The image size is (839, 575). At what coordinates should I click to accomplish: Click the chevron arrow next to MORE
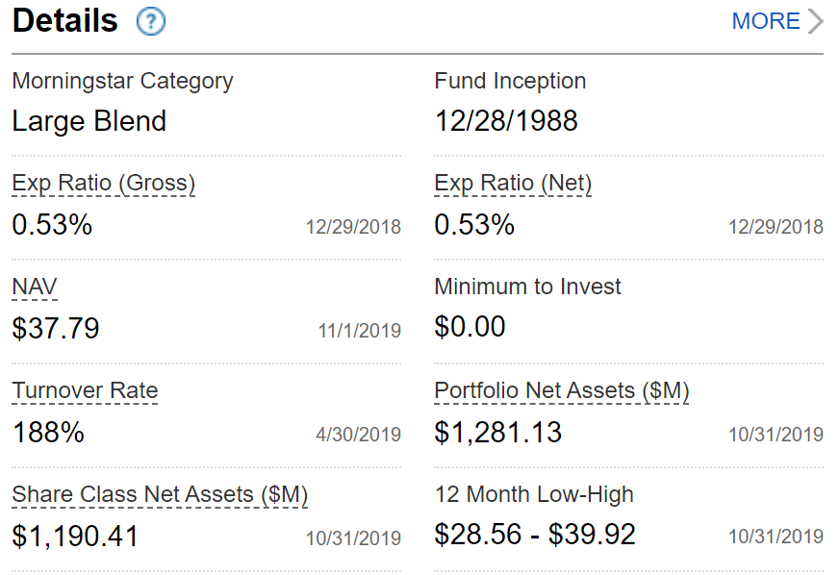pyautogui.click(x=815, y=21)
